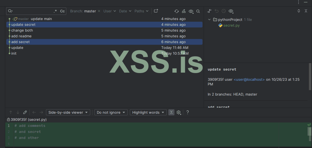Open the Side-by-side viewer dropdown
312x148 pixels.
68,112
